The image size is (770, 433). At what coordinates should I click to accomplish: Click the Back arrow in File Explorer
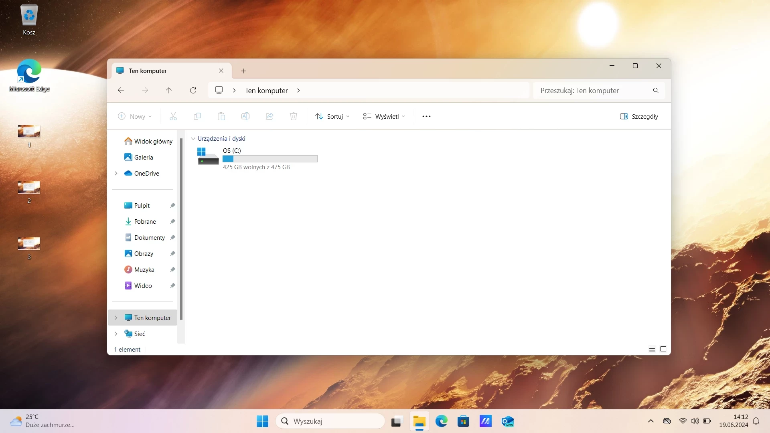tap(121, 91)
